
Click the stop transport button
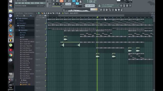[60, 4]
